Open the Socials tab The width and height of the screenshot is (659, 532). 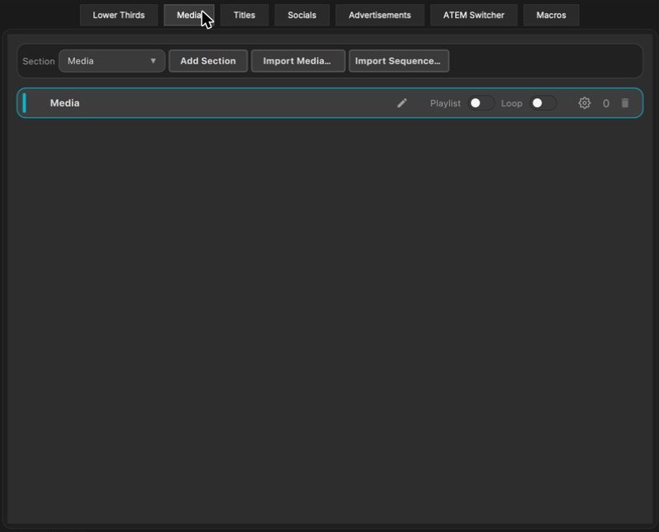(301, 15)
